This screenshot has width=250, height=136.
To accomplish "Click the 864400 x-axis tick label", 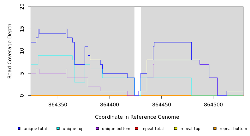I will click(110, 104).
